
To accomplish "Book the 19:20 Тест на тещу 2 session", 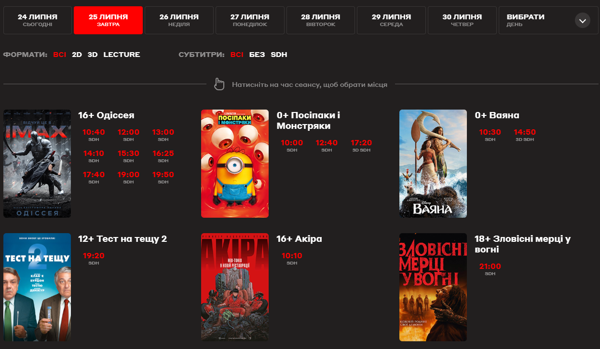I will pyautogui.click(x=94, y=259).
